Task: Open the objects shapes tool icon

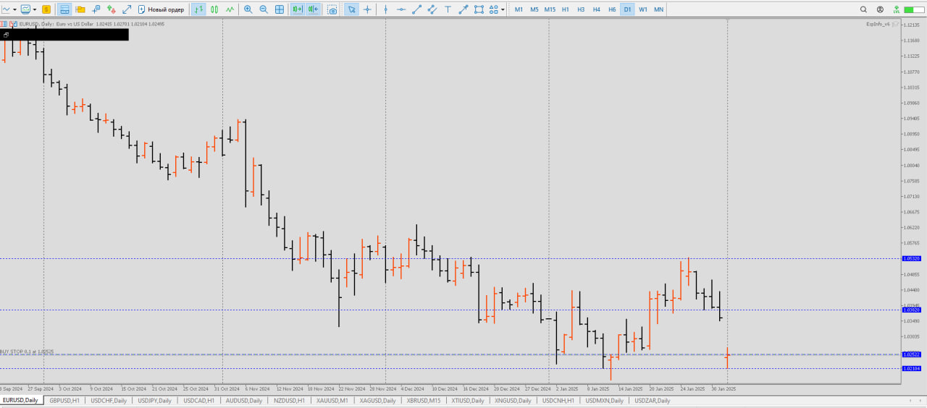Action: (494, 9)
